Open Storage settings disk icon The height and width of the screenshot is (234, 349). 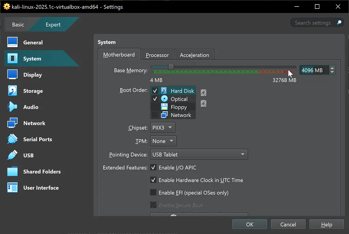point(13,91)
